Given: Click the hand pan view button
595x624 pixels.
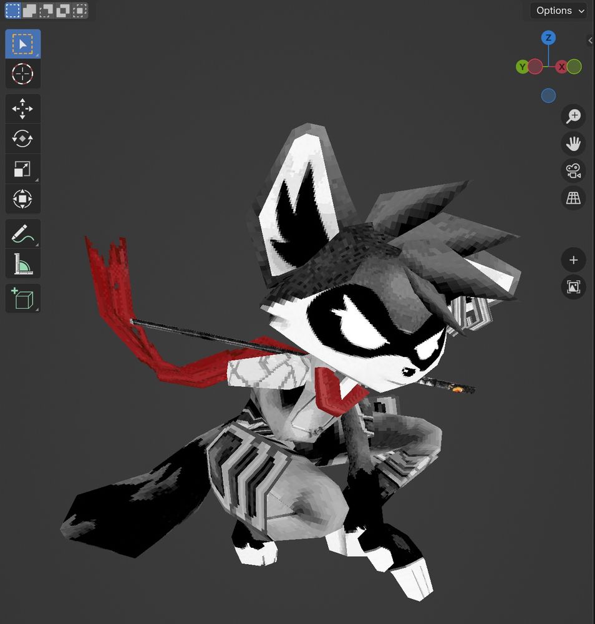Looking at the screenshot, I should pyautogui.click(x=574, y=144).
